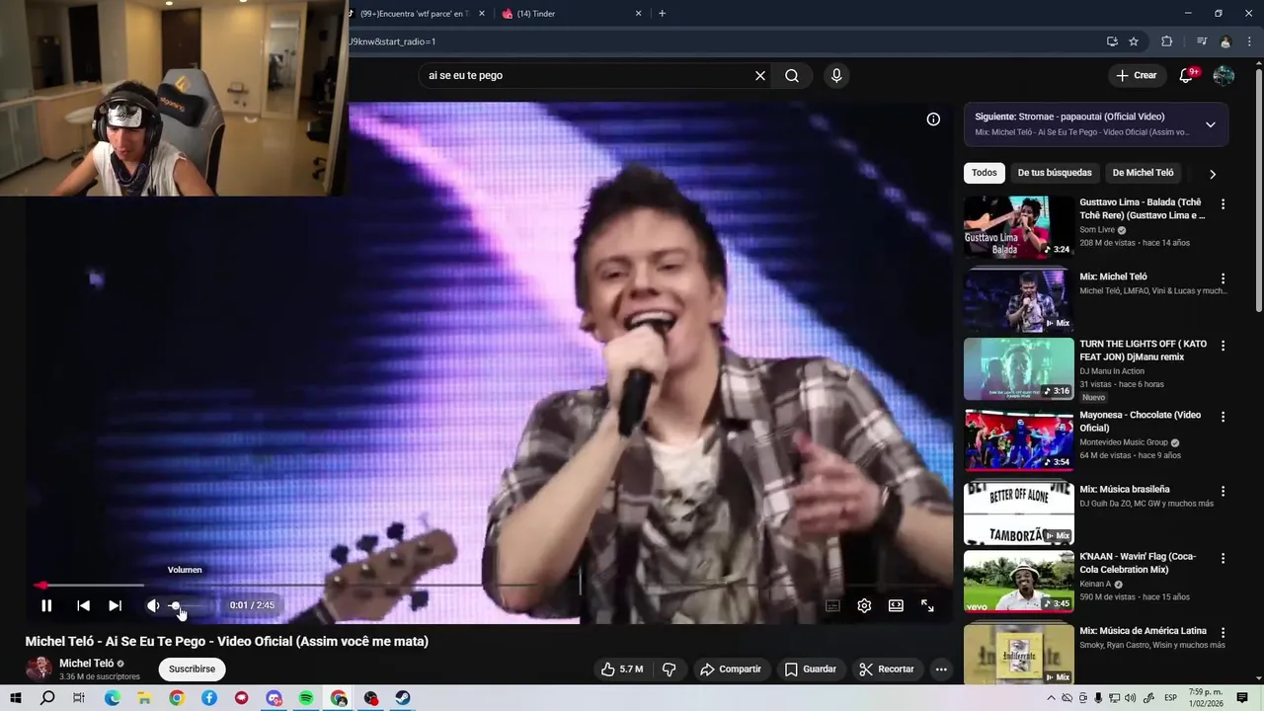The width and height of the screenshot is (1264, 711).
Task: Open the YouTube account avatar menu
Action: click(x=1224, y=75)
